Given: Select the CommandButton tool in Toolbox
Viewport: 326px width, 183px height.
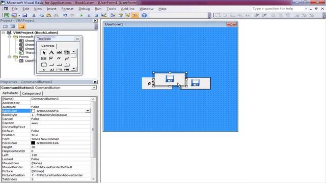Looking at the screenshot, I should click(x=51, y=65).
